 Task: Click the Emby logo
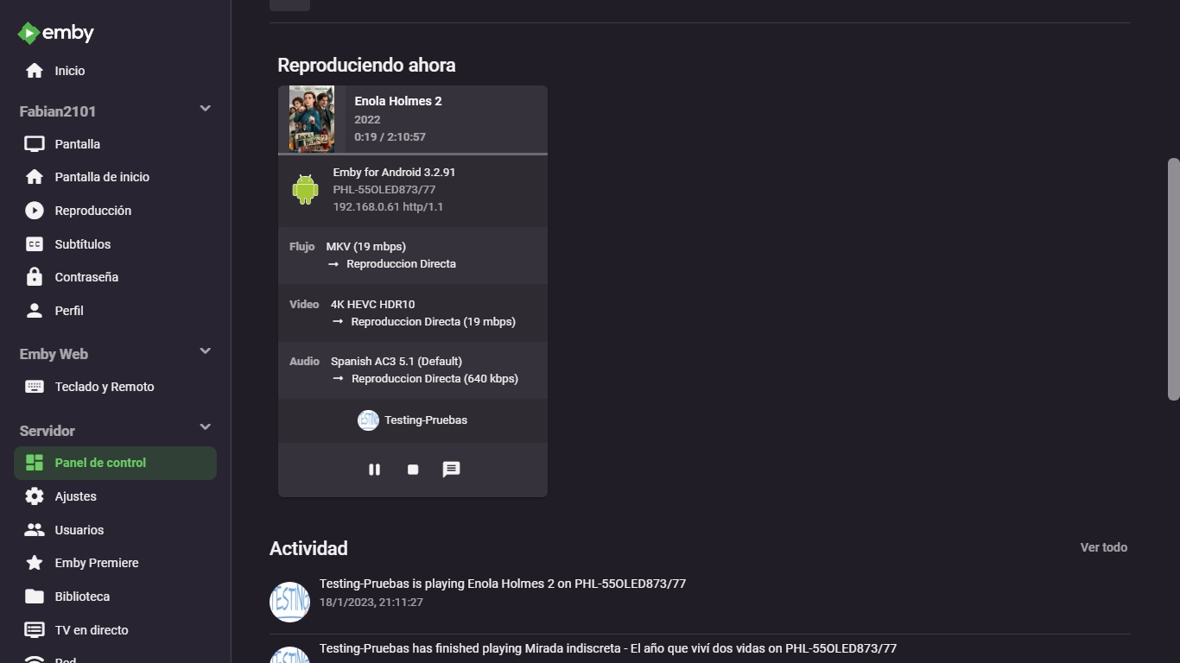[56, 33]
